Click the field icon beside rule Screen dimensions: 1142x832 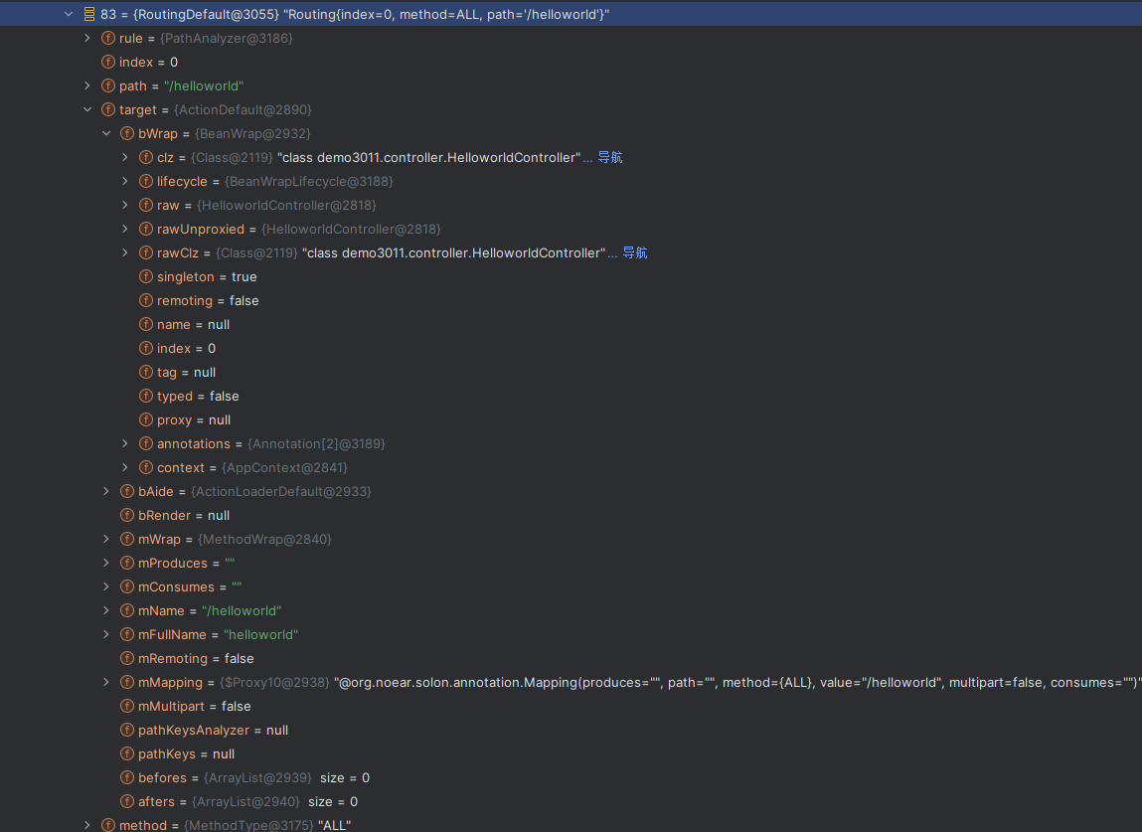108,38
